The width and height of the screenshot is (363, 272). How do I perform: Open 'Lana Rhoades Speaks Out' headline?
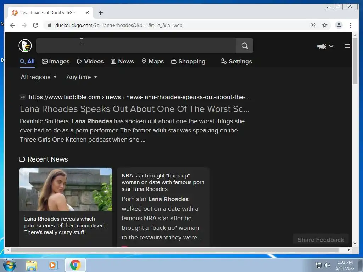pyautogui.click(x=134, y=109)
